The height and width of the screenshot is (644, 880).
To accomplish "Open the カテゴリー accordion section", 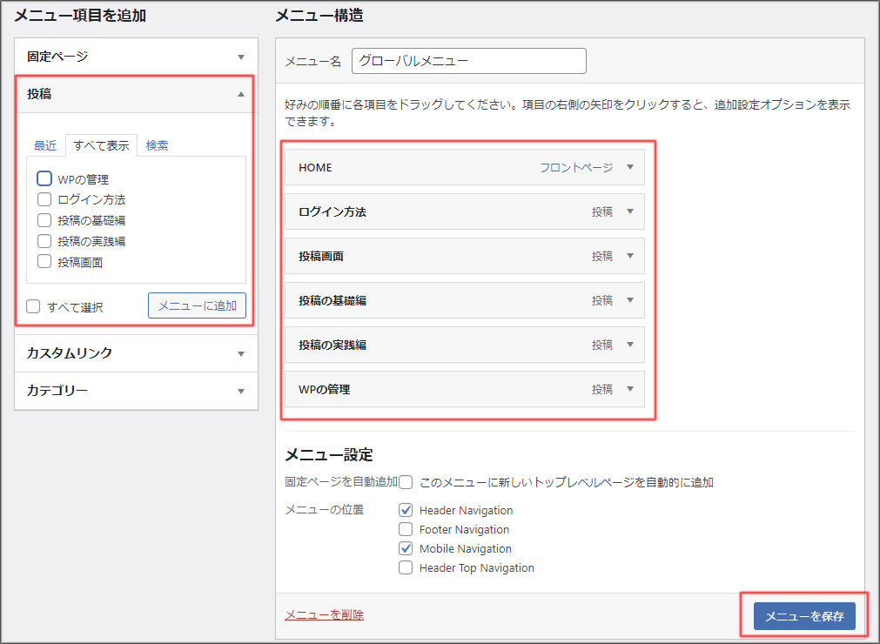I will (241, 391).
